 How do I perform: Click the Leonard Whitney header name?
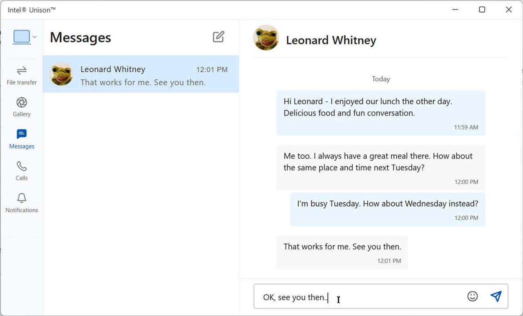pyautogui.click(x=331, y=40)
